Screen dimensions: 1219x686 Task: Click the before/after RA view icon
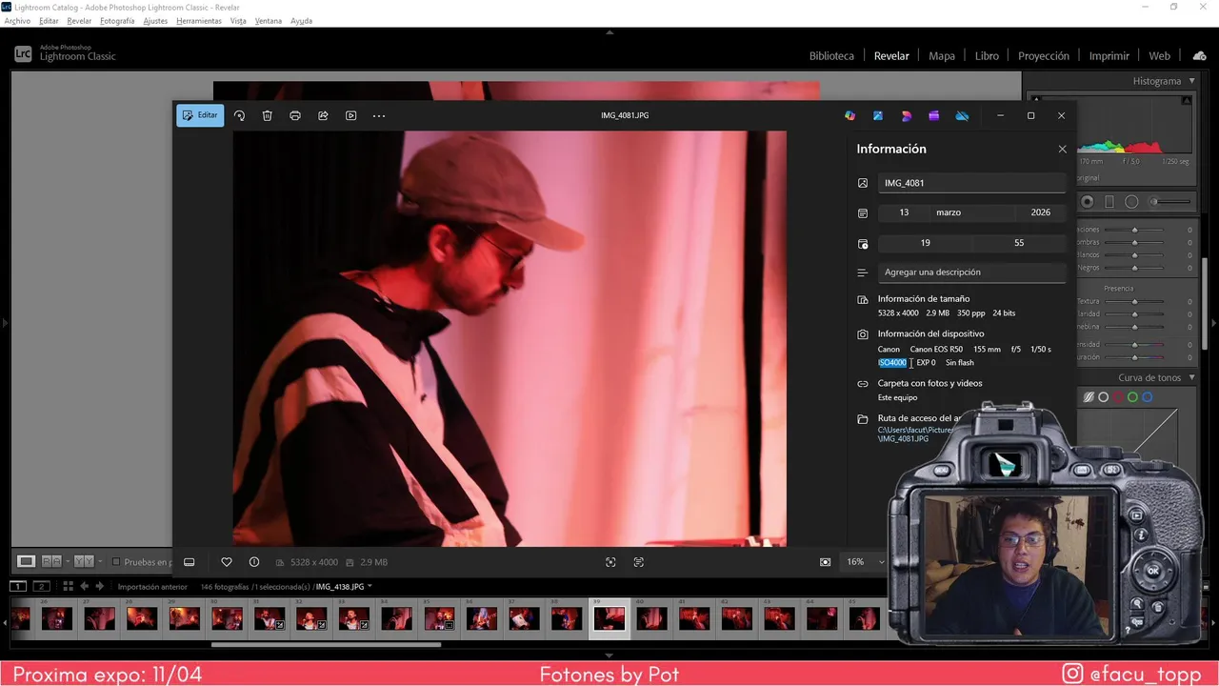(x=51, y=561)
